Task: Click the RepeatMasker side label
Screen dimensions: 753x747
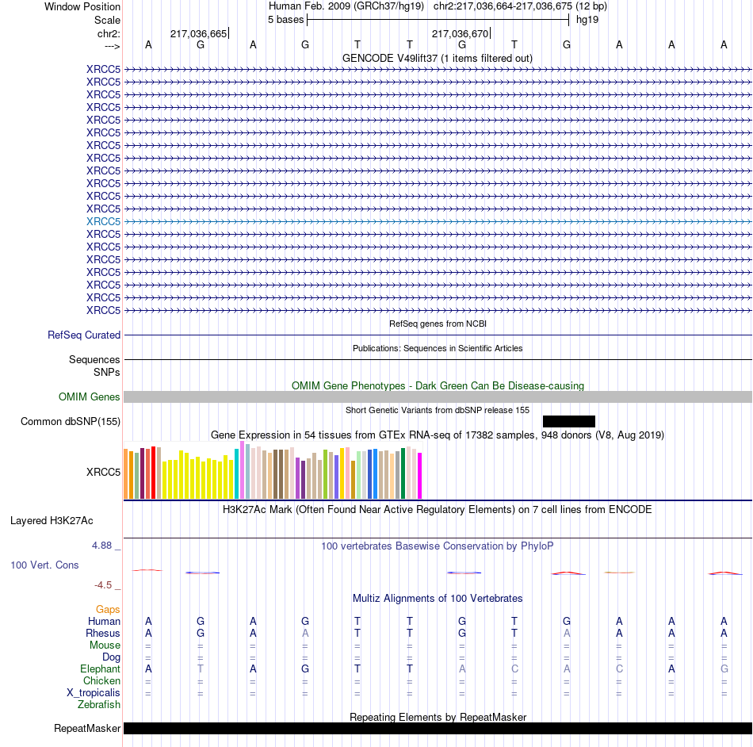Action: 87,728
